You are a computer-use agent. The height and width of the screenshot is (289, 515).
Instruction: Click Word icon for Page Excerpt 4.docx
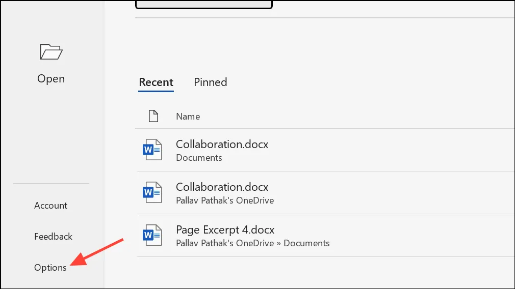(152, 235)
